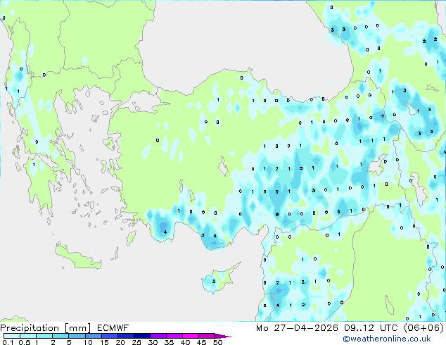Select the 25–30 mm navy legend box

click(141, 336)
